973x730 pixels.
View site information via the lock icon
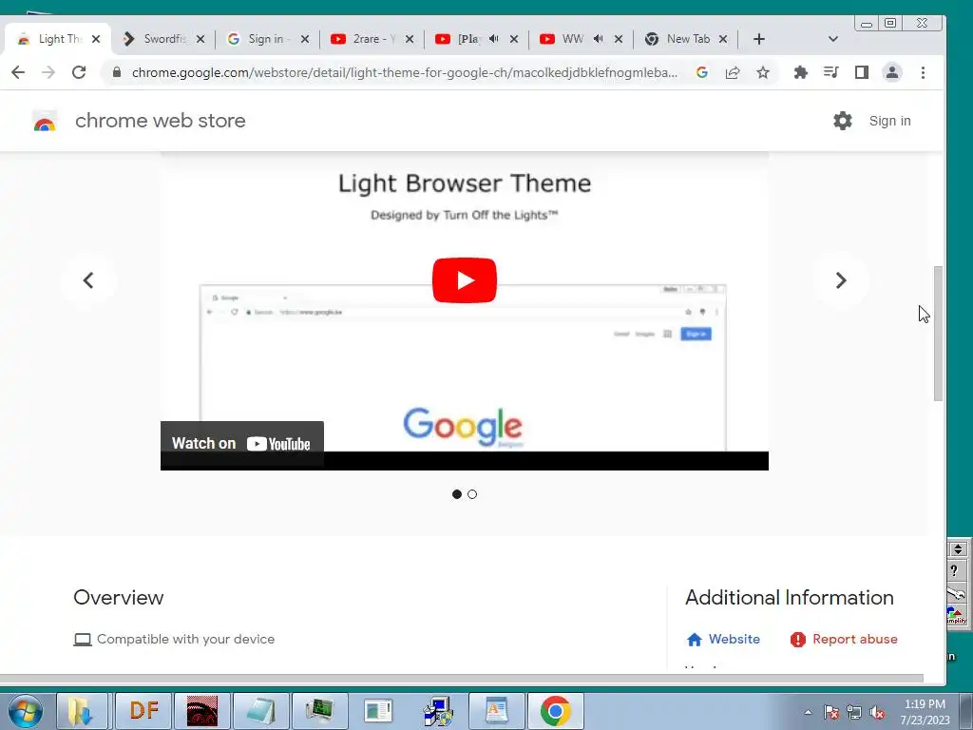(x=117, y=72)
